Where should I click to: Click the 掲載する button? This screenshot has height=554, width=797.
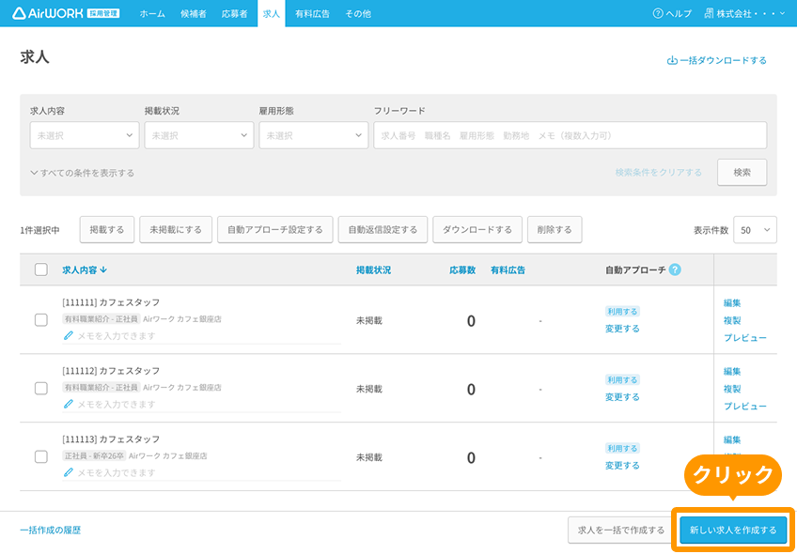107,229
